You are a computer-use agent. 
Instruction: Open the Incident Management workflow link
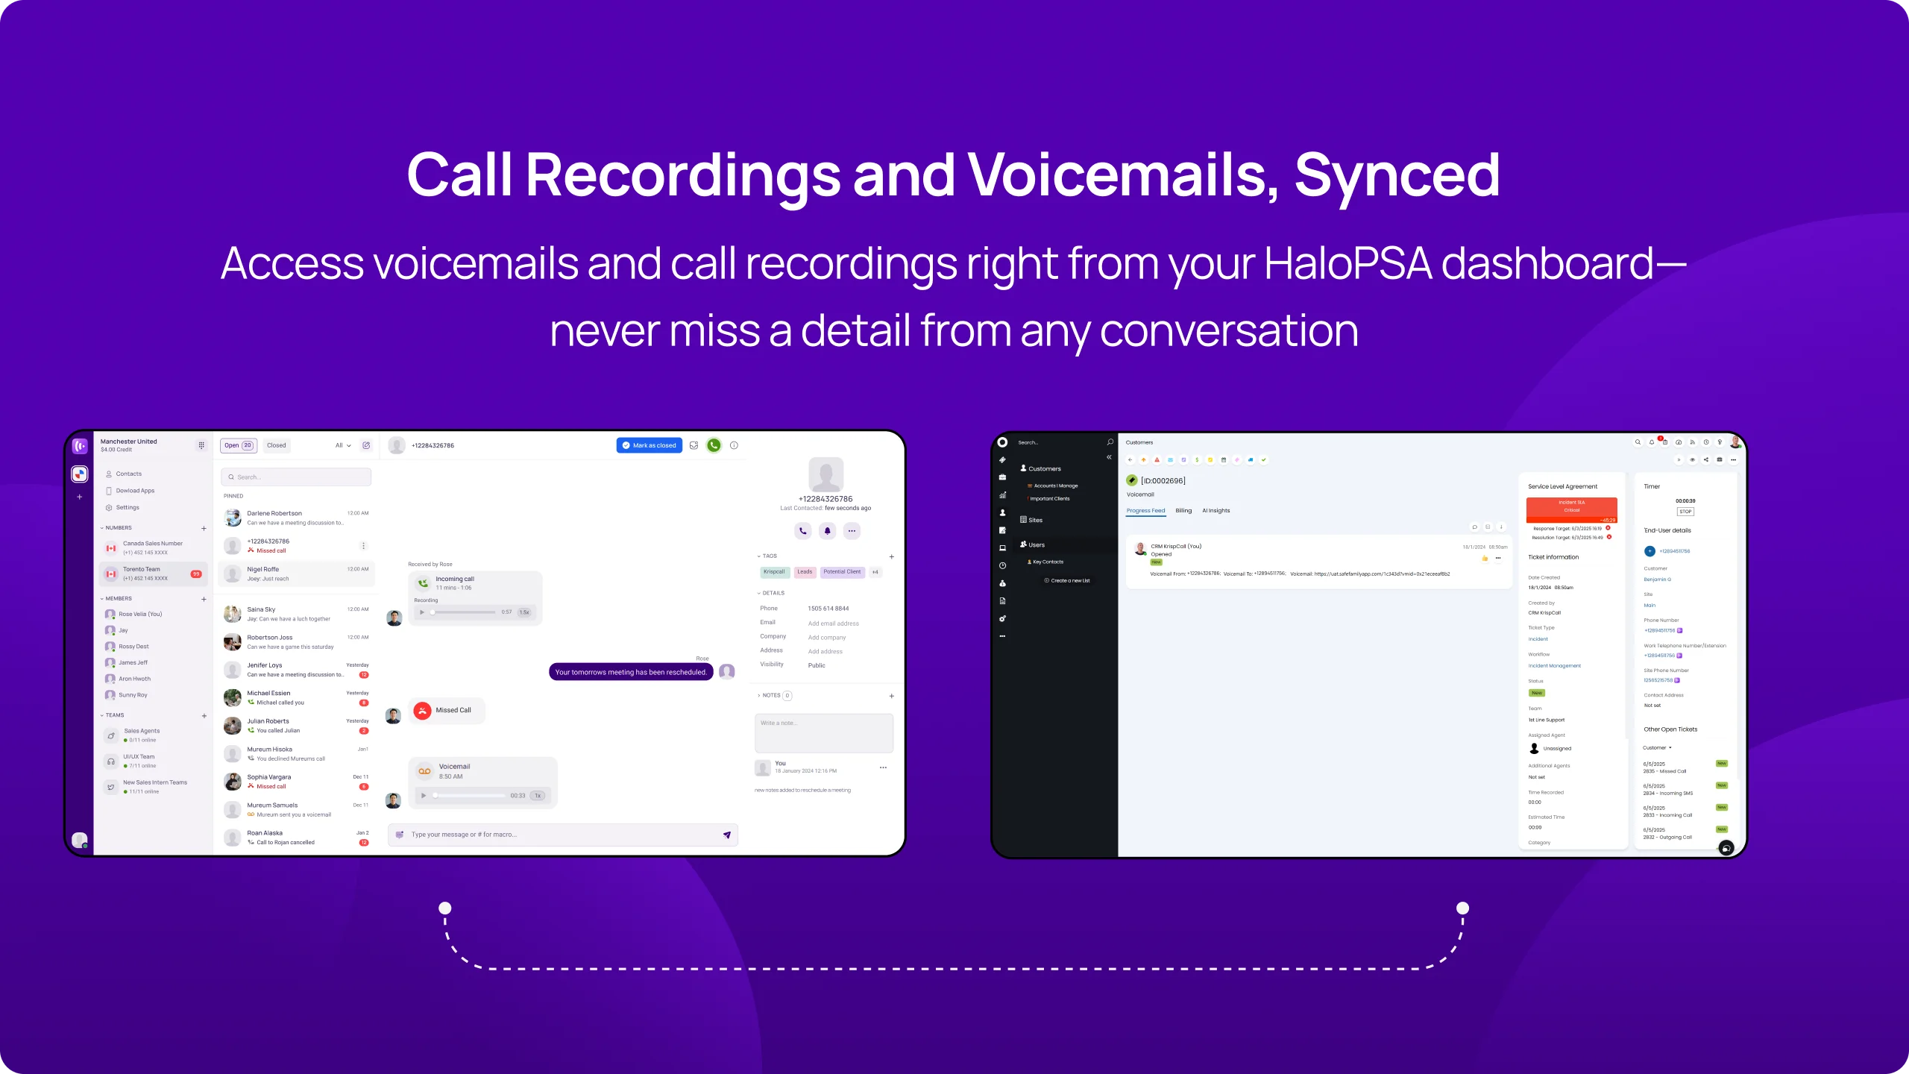click(x=1554, y=666)
